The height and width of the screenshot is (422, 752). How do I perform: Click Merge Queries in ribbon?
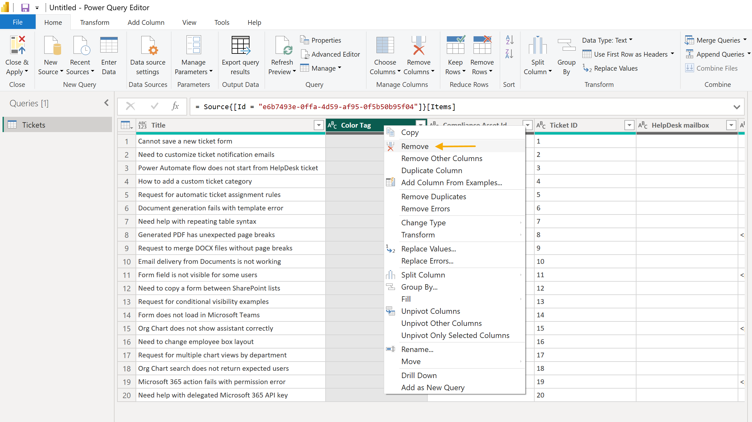tap(716, 40)
